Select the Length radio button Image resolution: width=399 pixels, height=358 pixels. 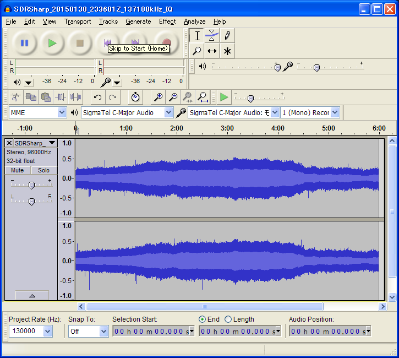[x=228, y=319]
